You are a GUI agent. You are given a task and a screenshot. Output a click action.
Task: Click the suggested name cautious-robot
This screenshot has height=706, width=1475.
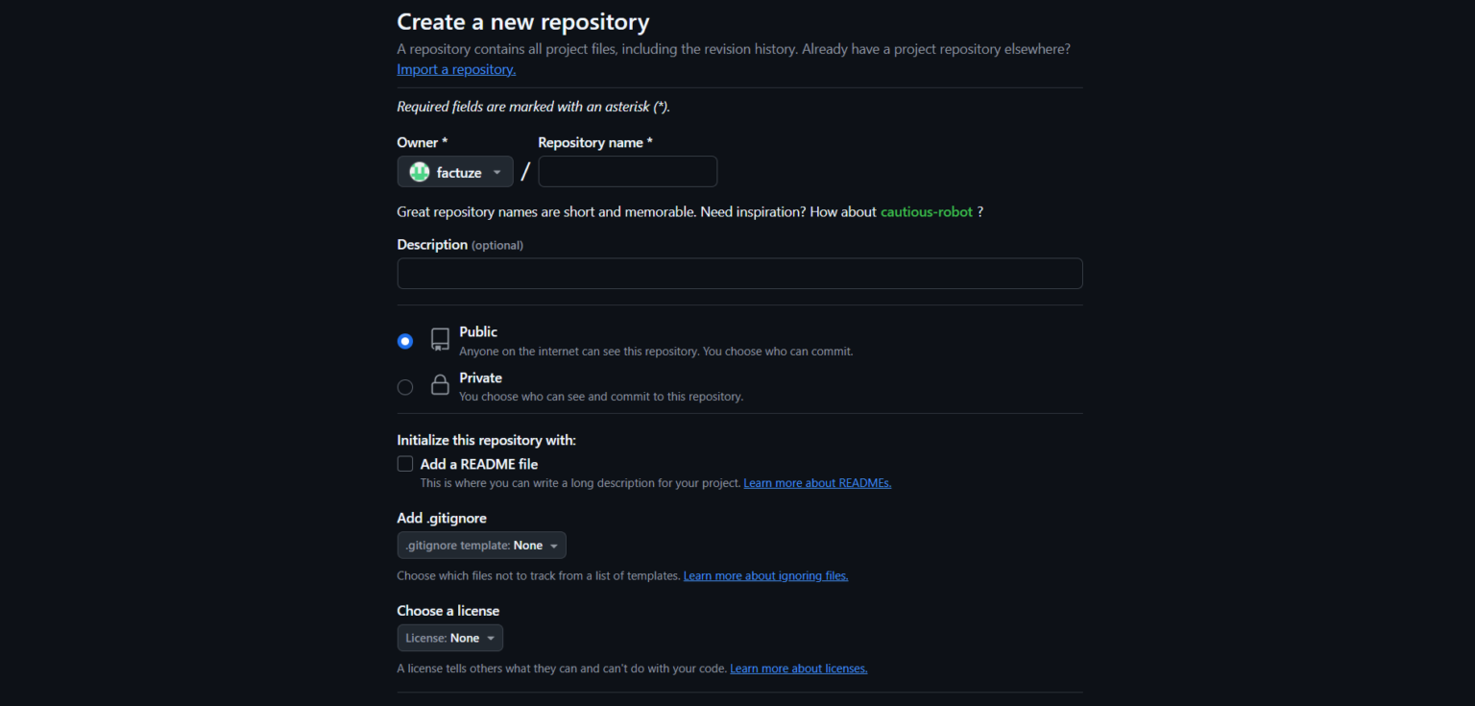[926, 211]
